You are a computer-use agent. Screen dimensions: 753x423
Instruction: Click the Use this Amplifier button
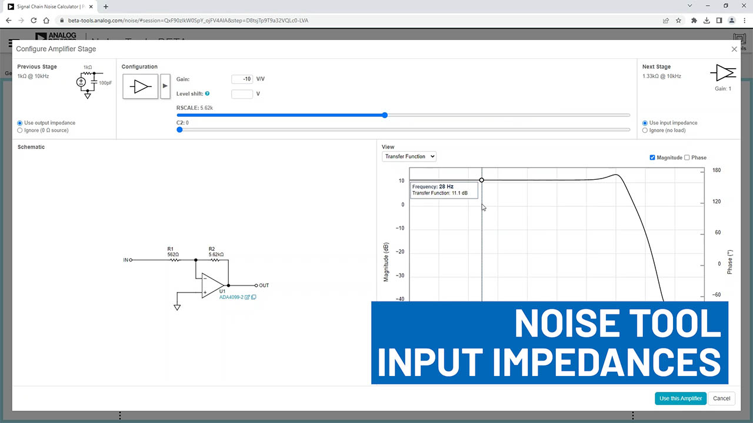pyautogui.click(x=680, y=398)
